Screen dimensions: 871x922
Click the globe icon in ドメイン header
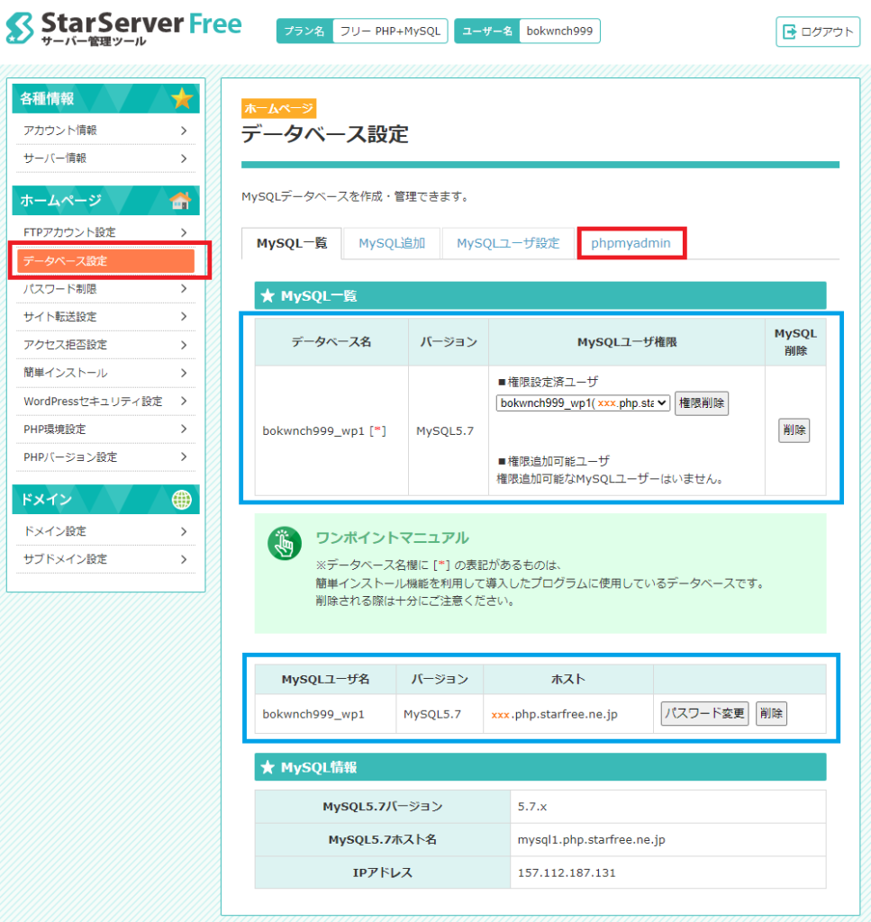click(x=182, y=500)
